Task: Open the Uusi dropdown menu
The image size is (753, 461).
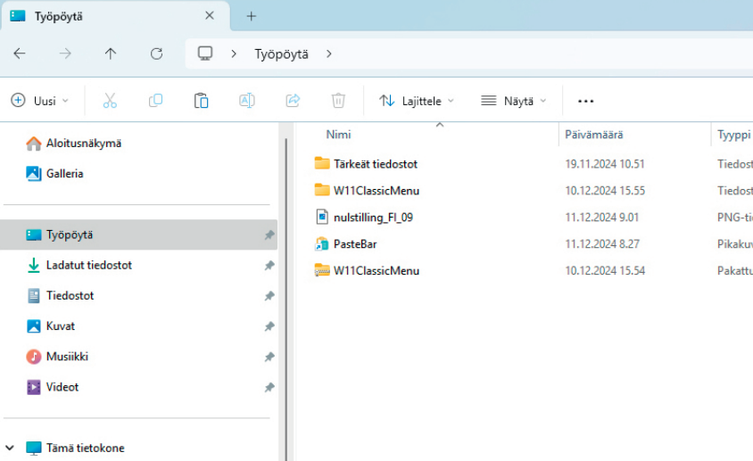Action: [x=40, y=101]
